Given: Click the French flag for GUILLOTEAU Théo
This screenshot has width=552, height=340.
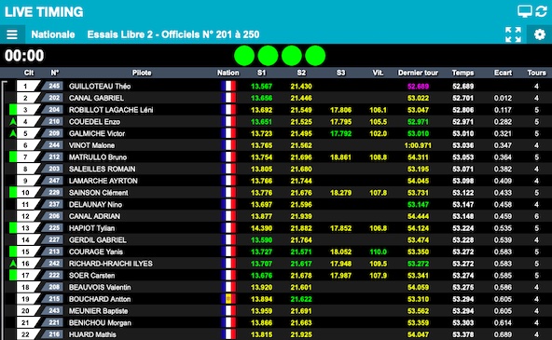Looking at the screenshot, I should [228, 86].
